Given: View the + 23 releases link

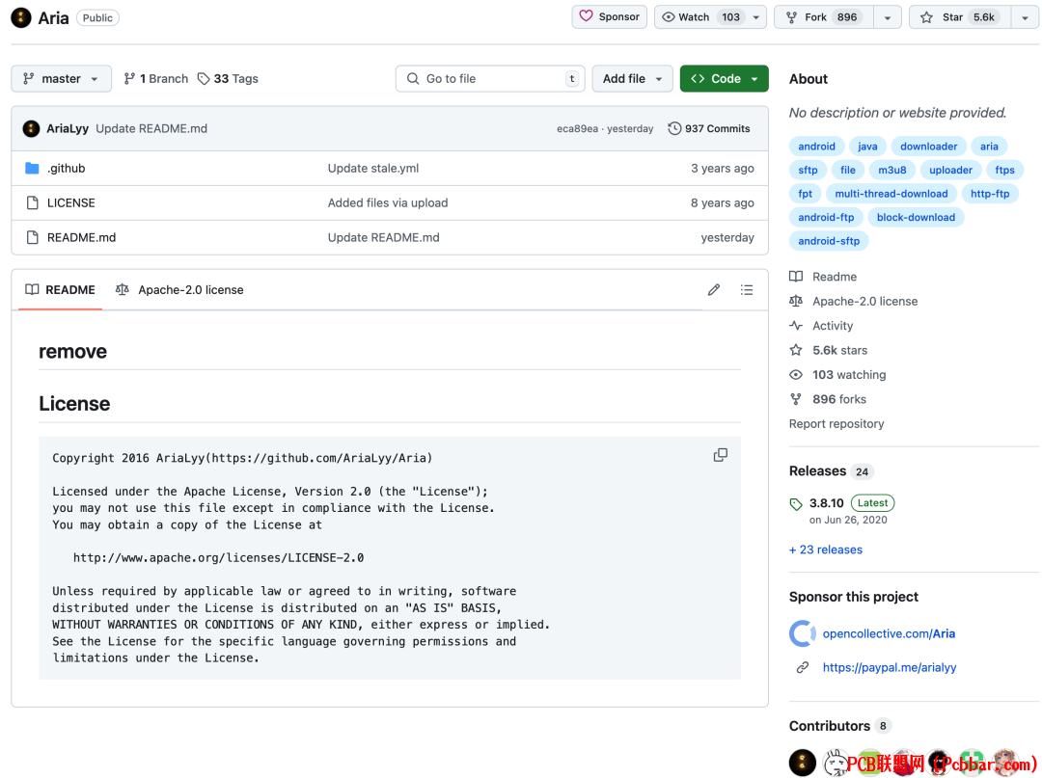Looking at the screenshot, I should point(826,550).
